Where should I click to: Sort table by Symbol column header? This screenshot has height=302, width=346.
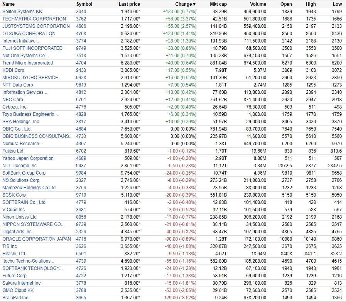coord(84,4)
